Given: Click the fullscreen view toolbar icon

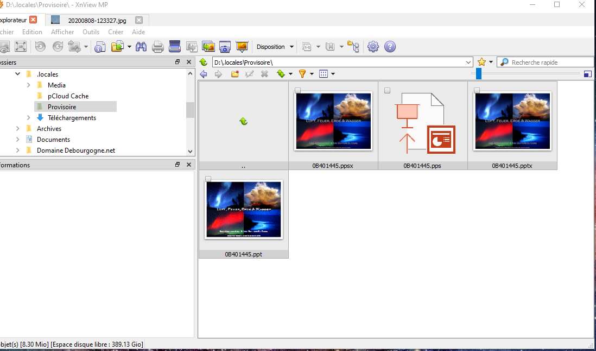Looking at the screenshot, I should (21, 47).
